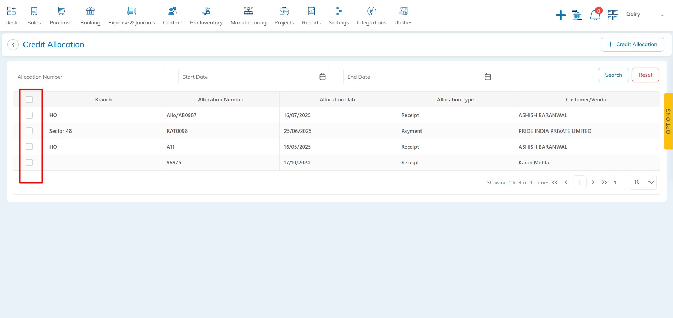The width and height of the screenshot is (673, 318).
Task: Open the Integrations plug icon
Action: (x=371, y=11)
